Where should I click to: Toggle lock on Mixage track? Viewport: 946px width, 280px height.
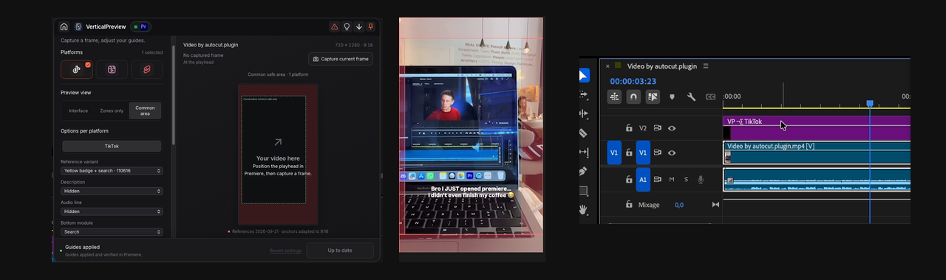click(x=629, y=204)
